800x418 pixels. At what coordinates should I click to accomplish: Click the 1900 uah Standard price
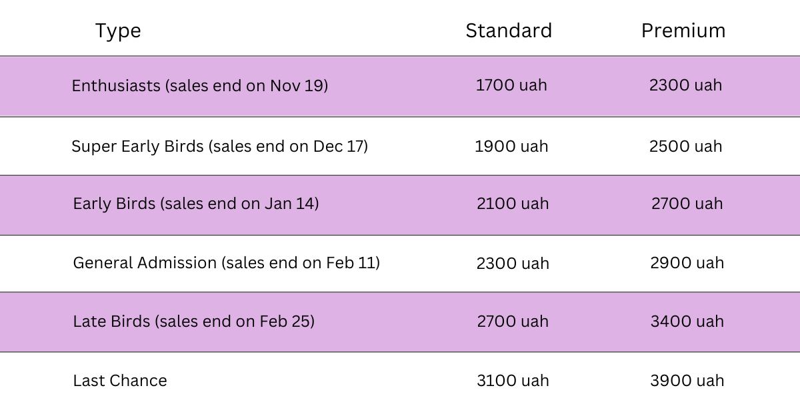click(511, 146)
